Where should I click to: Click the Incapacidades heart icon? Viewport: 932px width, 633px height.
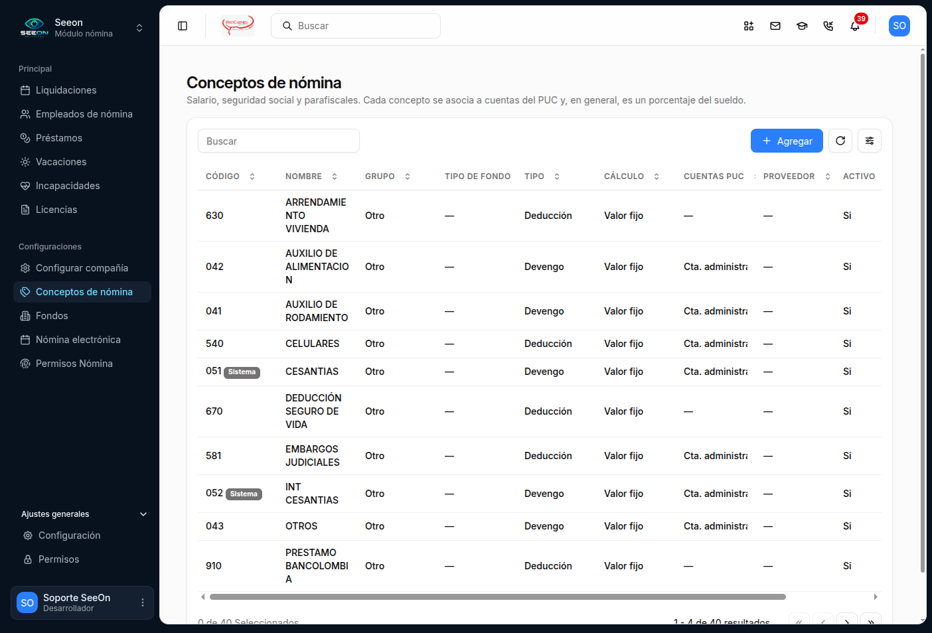pos(25,186)
